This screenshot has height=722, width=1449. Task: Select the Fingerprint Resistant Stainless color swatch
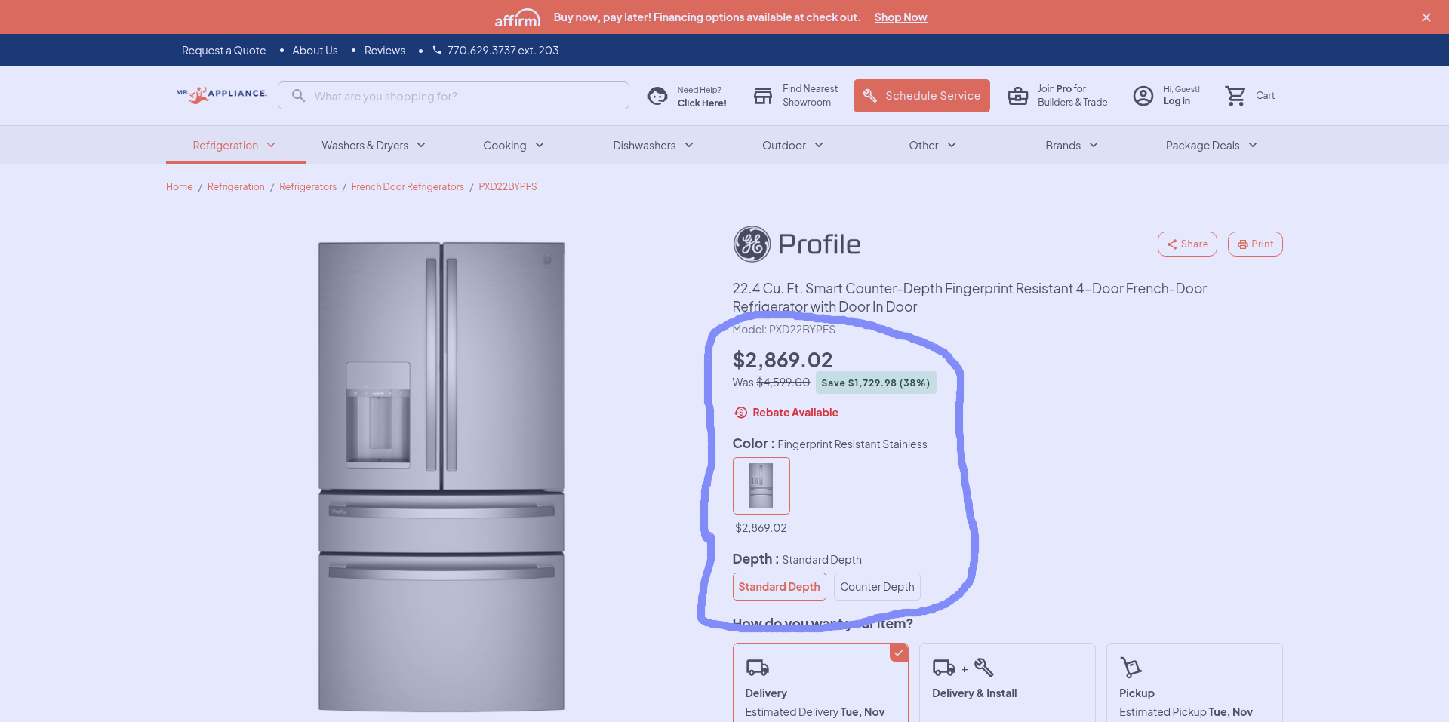761,486
